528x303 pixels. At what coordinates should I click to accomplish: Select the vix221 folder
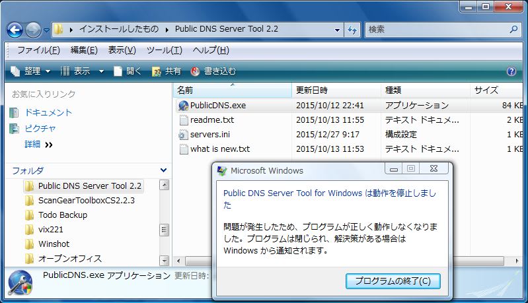[x=44, y=229]
